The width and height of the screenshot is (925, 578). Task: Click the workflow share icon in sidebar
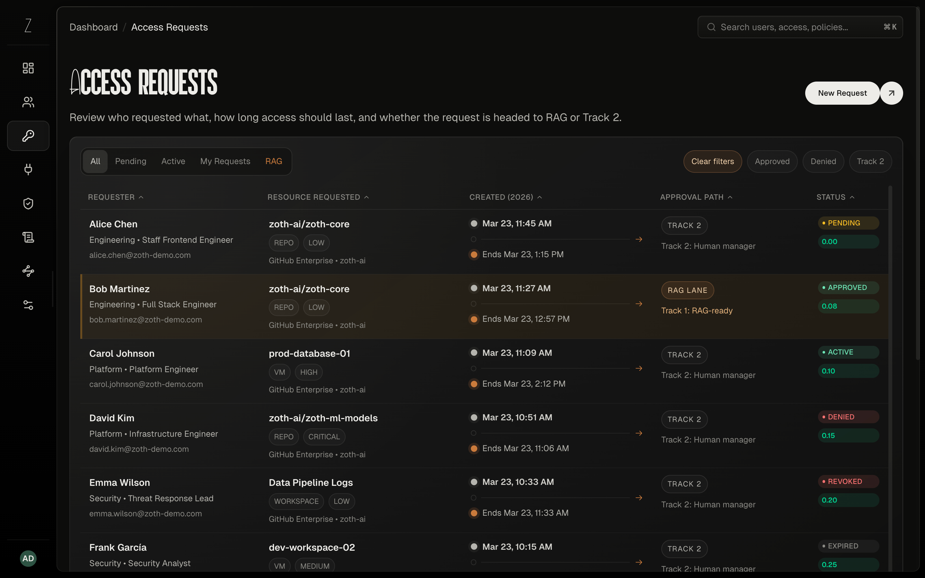pyautogui.click(x=28, y=271)
